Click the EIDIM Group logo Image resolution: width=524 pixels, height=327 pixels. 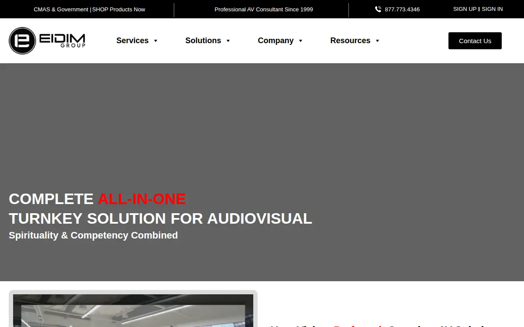(47, 41)
